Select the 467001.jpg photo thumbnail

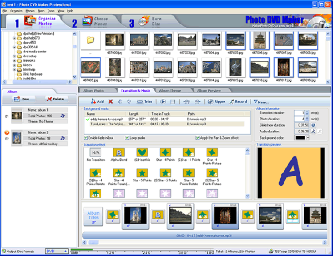click(x=138, y=41)
